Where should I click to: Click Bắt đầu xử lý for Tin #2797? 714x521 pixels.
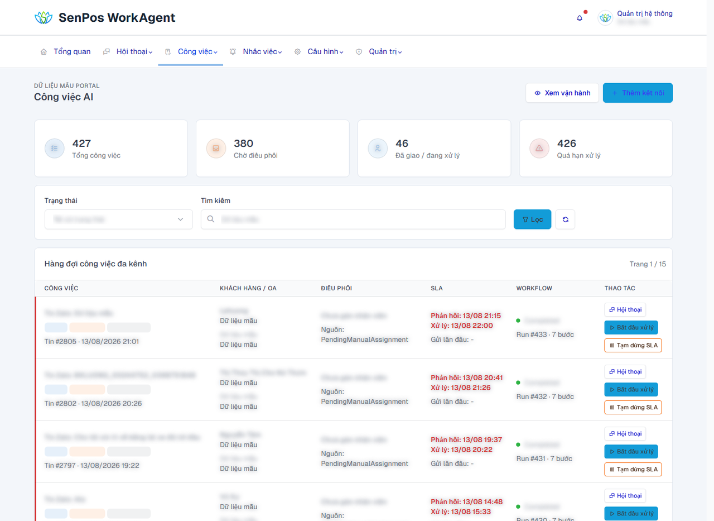(631, 451)
